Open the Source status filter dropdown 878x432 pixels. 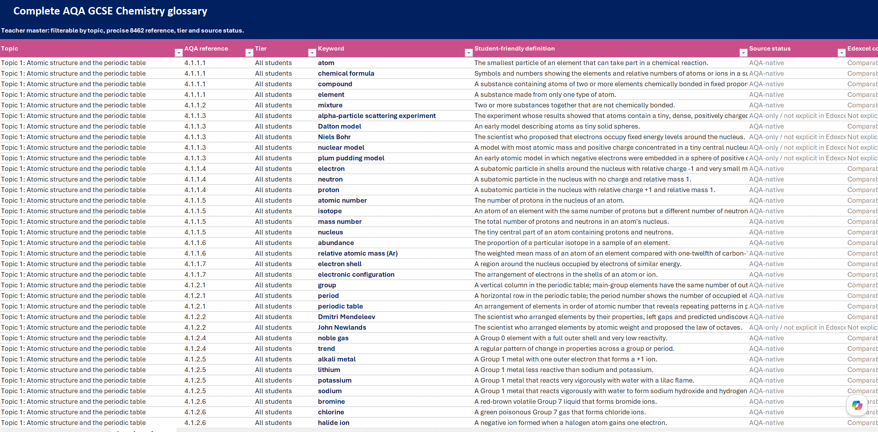click(841, 53)
